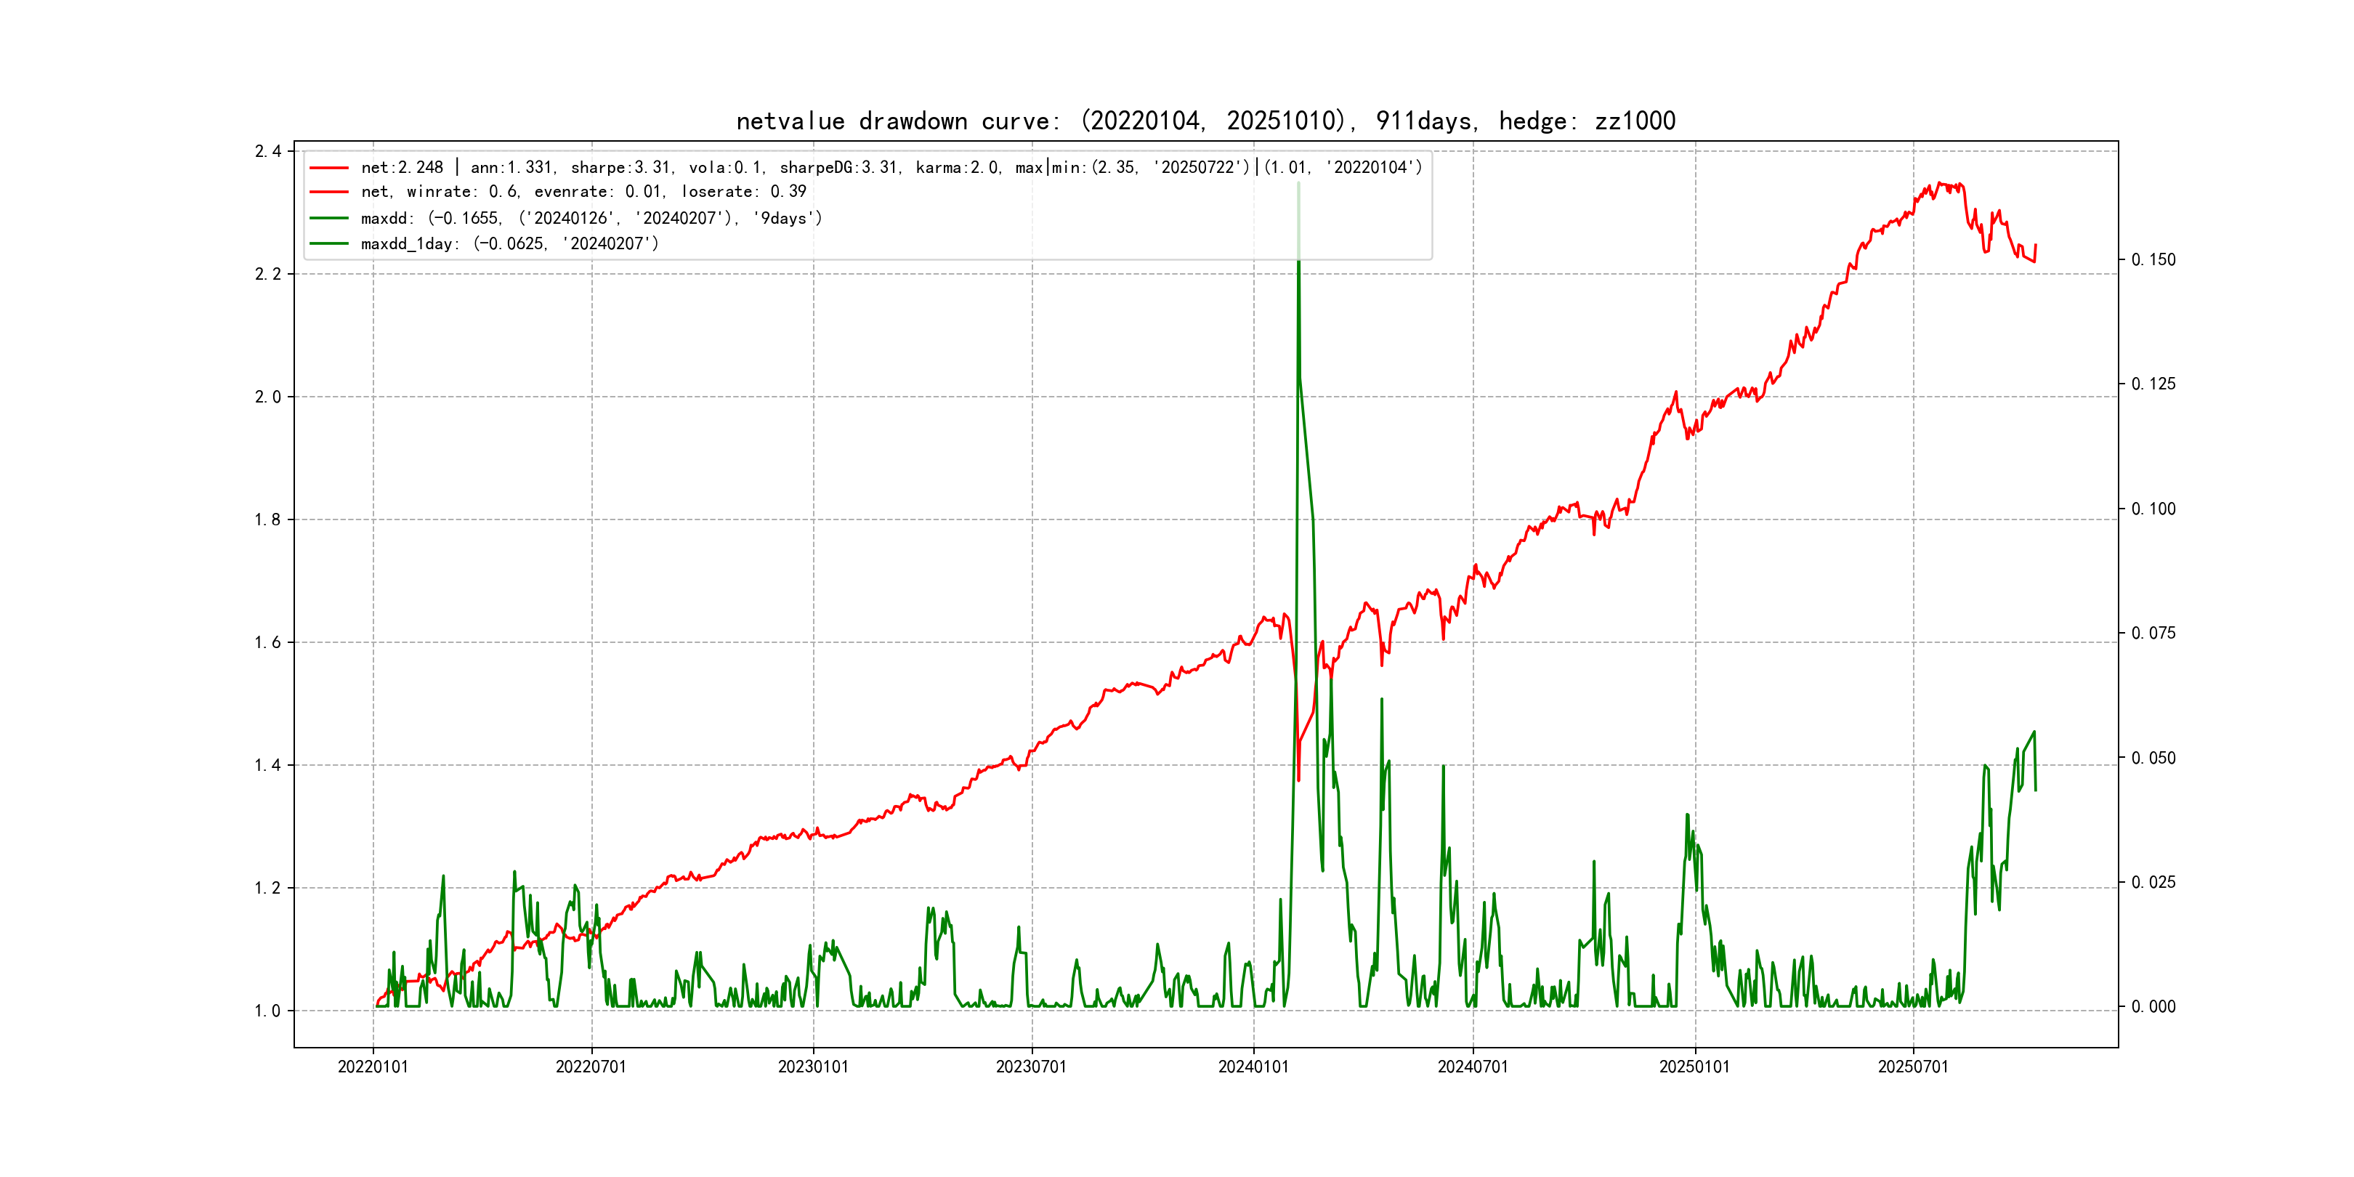Click the green swatch beside the maxdd_1day legend entry
This screenshot has width=2354, height=1177.
click(329, 244)
